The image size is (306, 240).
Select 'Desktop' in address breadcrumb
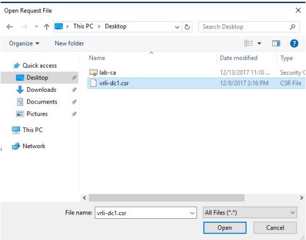[x=115, y=26]
